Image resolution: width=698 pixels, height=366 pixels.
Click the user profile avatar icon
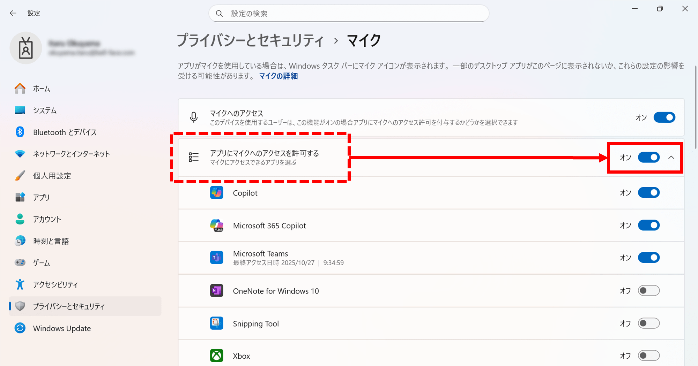tap(26, 48)
